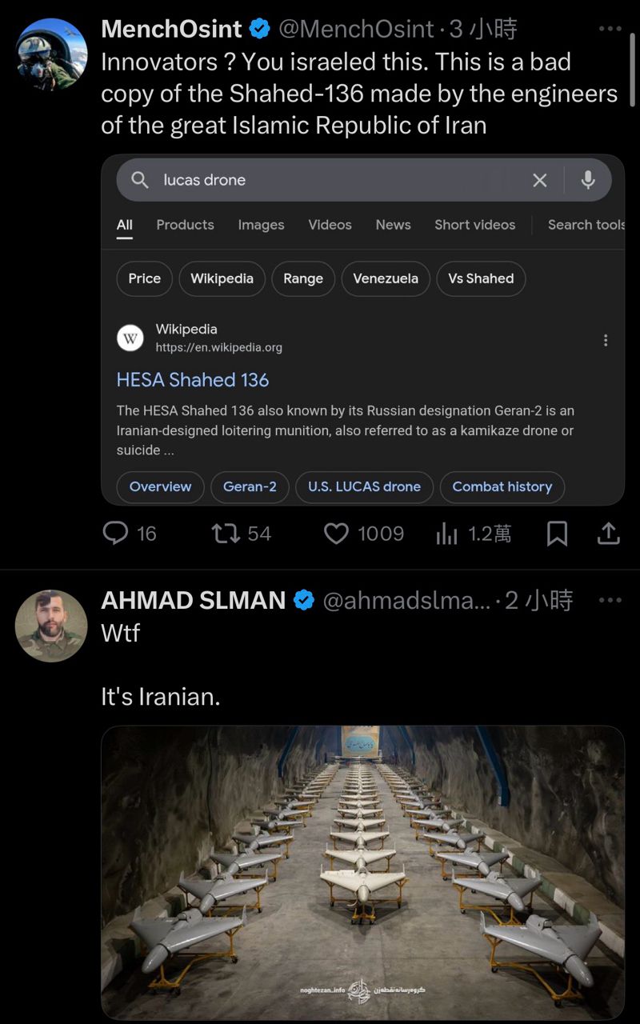Switch to the News search tab
Screen dimensions: 640x1024
click(x=393, y=225)
